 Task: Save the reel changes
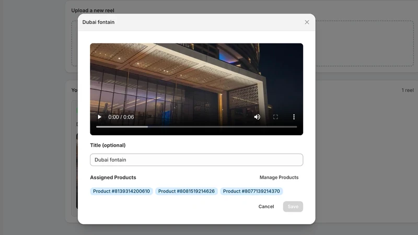(x=293, y=206)
